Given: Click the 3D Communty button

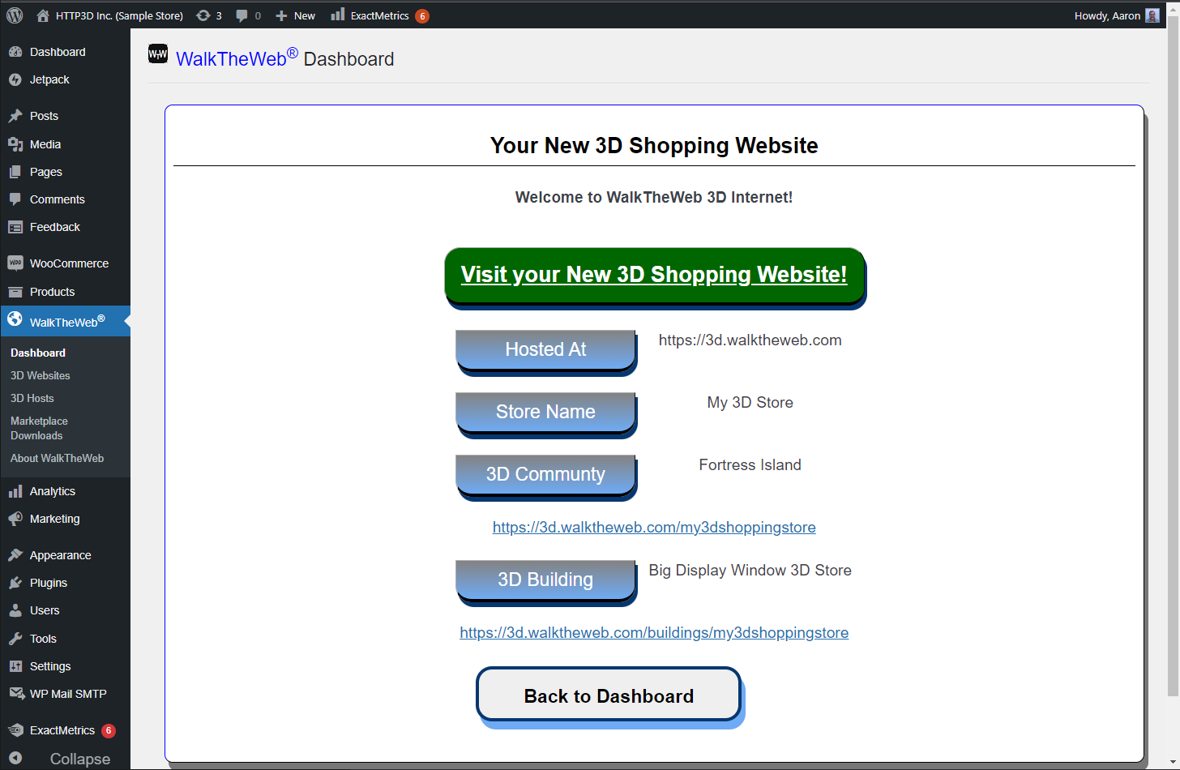Looking at the screenshot, I should pos(545,474).
